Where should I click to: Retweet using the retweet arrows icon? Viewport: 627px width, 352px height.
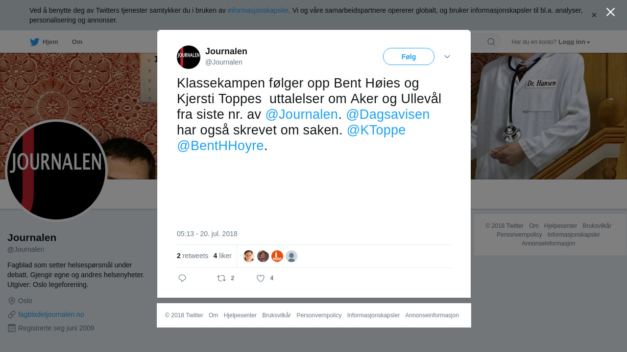pyautogui.click(x=221, y=278)
